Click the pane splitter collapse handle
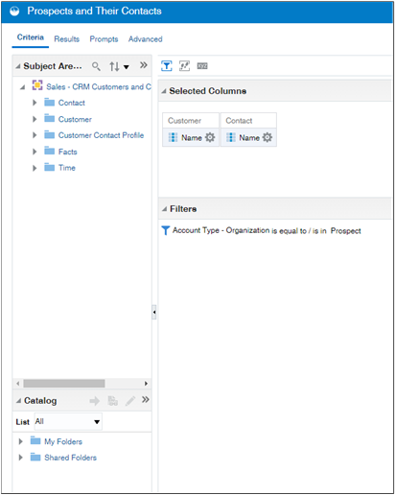The height and width of the screenshot is (495, 395). pos(154,312)
